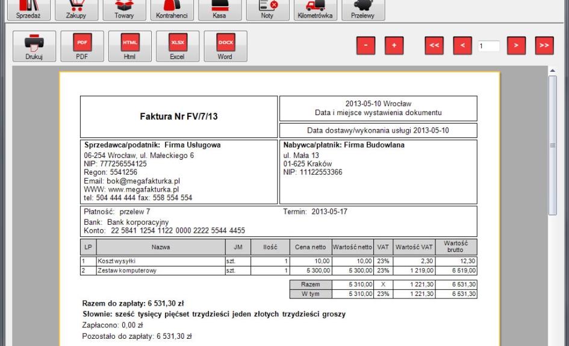This screenshot has height=346, width=569.
Task: Click the page number input field
Action: (489, 46)
